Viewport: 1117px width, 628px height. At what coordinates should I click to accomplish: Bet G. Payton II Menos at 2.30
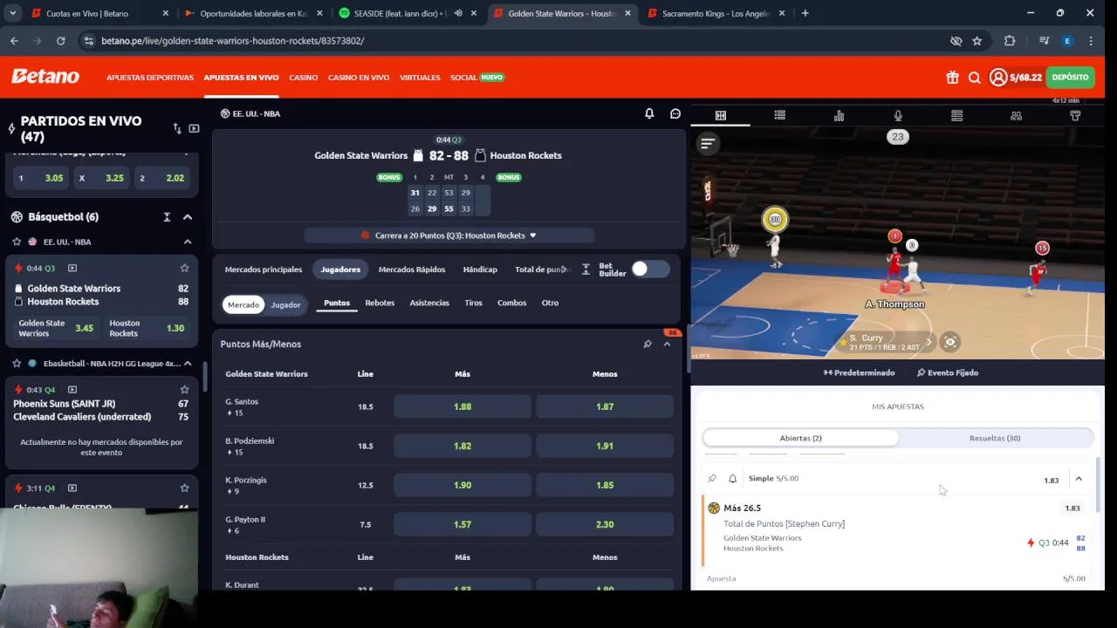click(x=605, y=524)
